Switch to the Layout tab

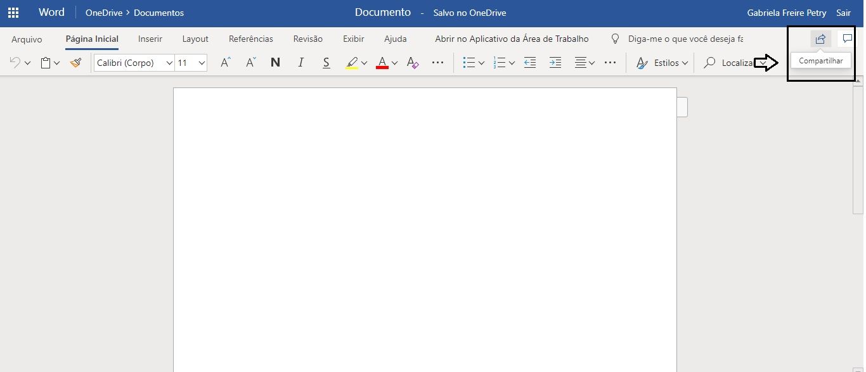(x=195, y=39)
